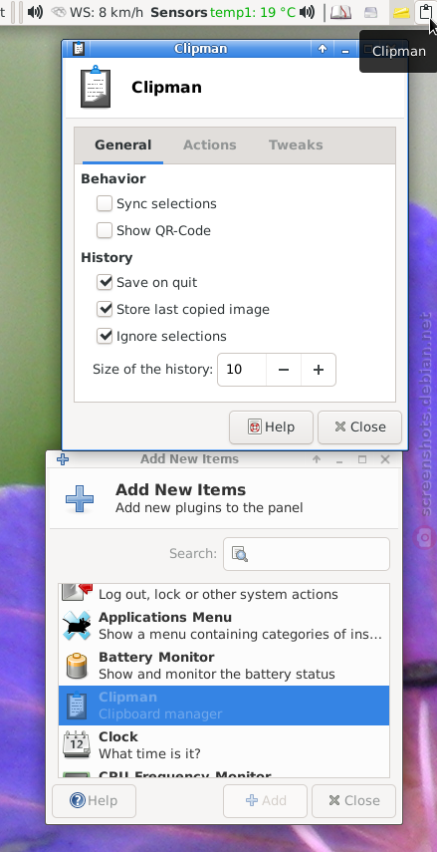437x852 pixels.
Task: Switch to the Actions tab
Action: tap(210, 145)
